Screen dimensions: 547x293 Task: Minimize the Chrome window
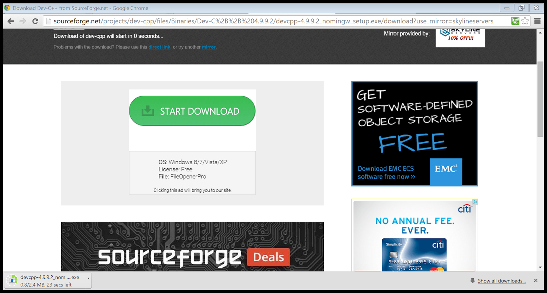[507, 8]
